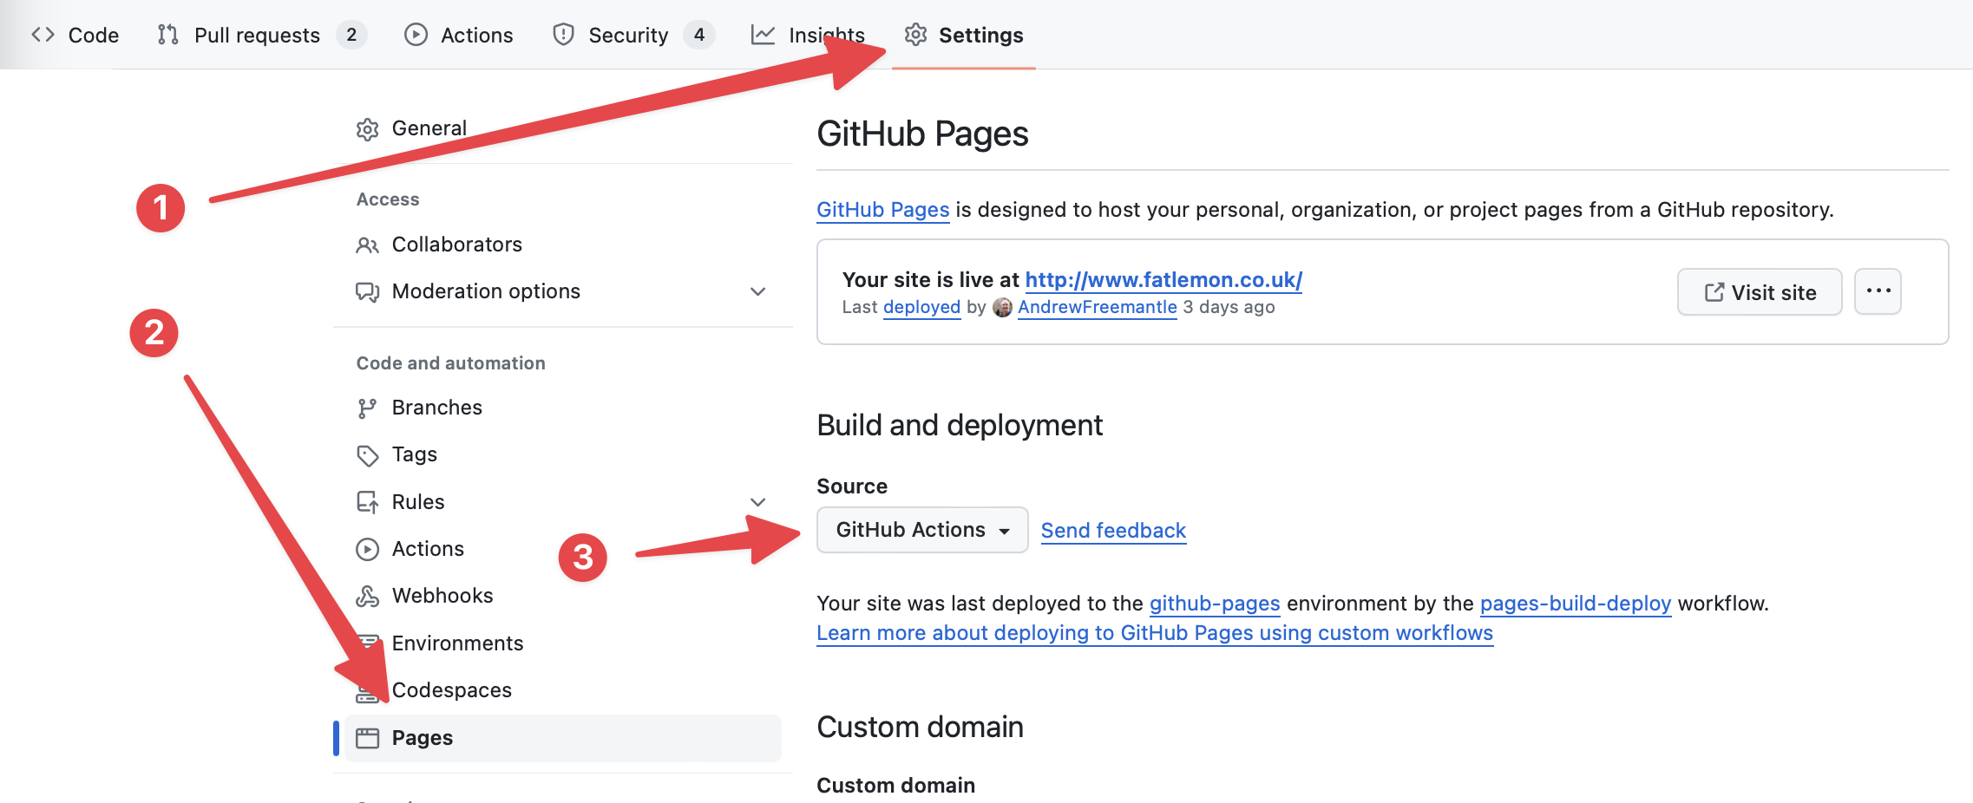Click the Code angle-brackets icon
The width and height of the screenshot is (1973, 803).
pos(43,35)
